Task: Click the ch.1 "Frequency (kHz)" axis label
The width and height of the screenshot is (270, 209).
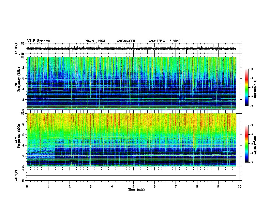Action: [19, 80]
